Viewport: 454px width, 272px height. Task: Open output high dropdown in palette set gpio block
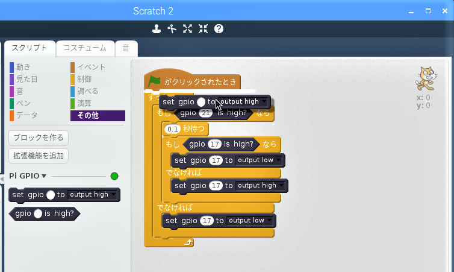92,194
